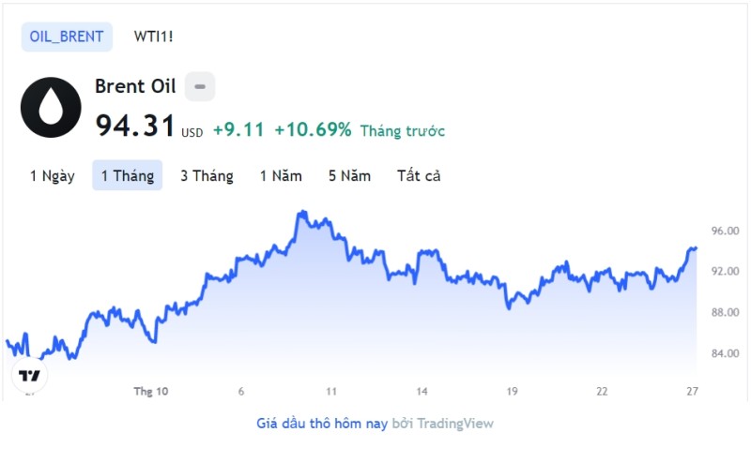Select the 1 Tháng time range

coord(128,175)
